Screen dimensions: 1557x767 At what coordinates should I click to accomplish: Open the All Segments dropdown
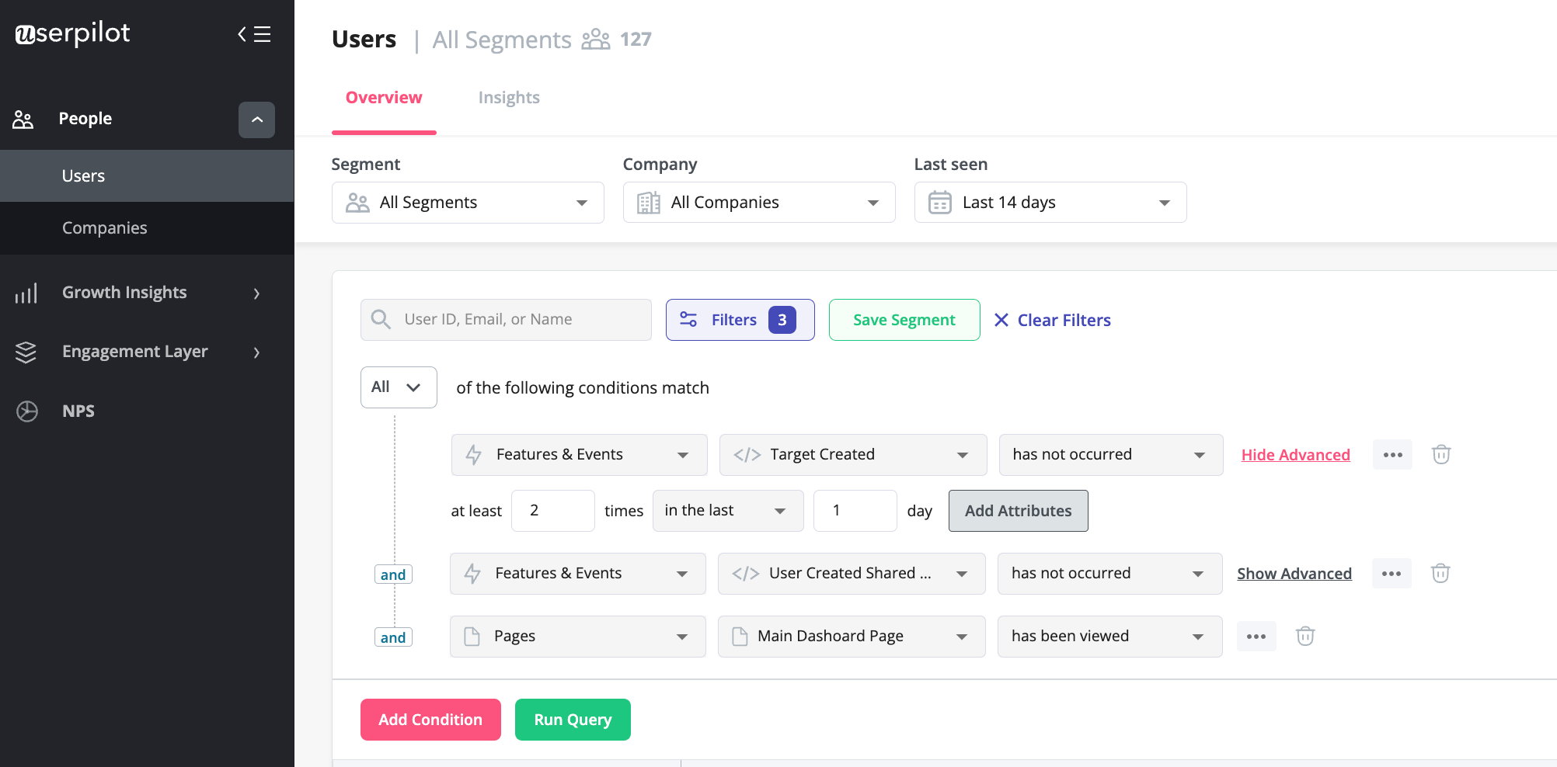click(467, 202)
